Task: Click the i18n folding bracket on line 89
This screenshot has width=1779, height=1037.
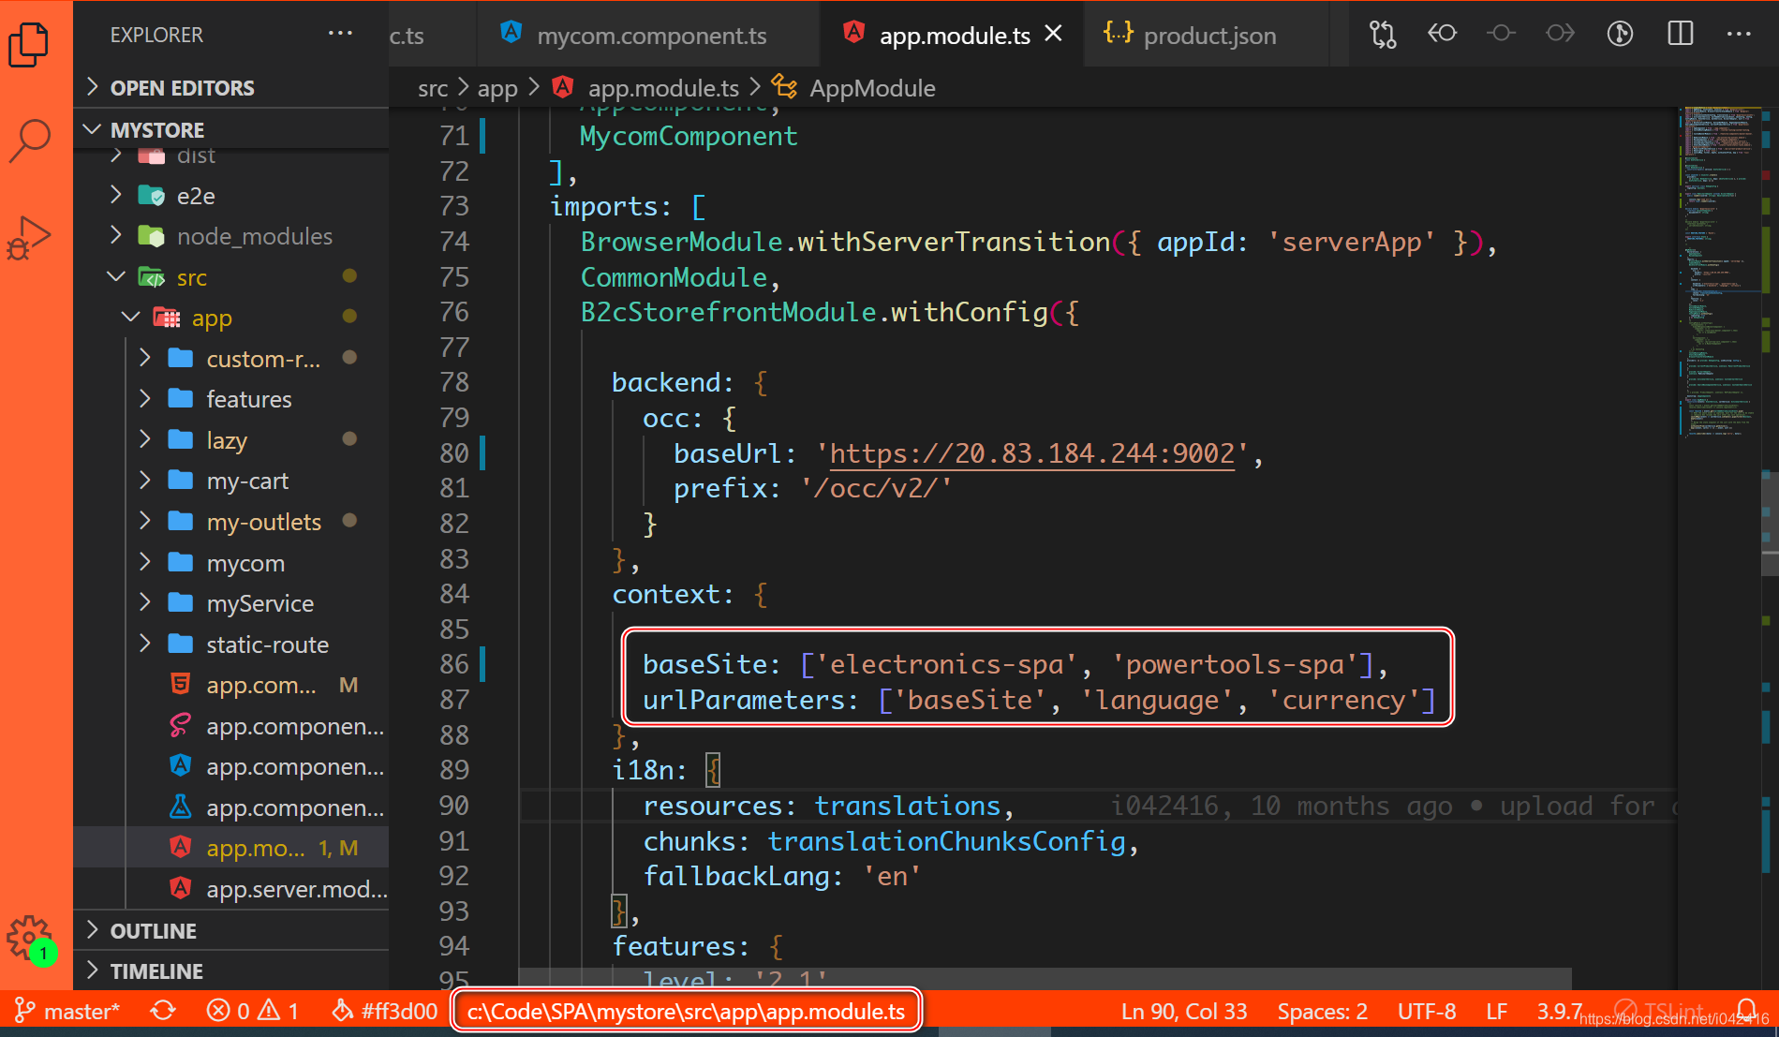Action: click(x=713, y=770)
